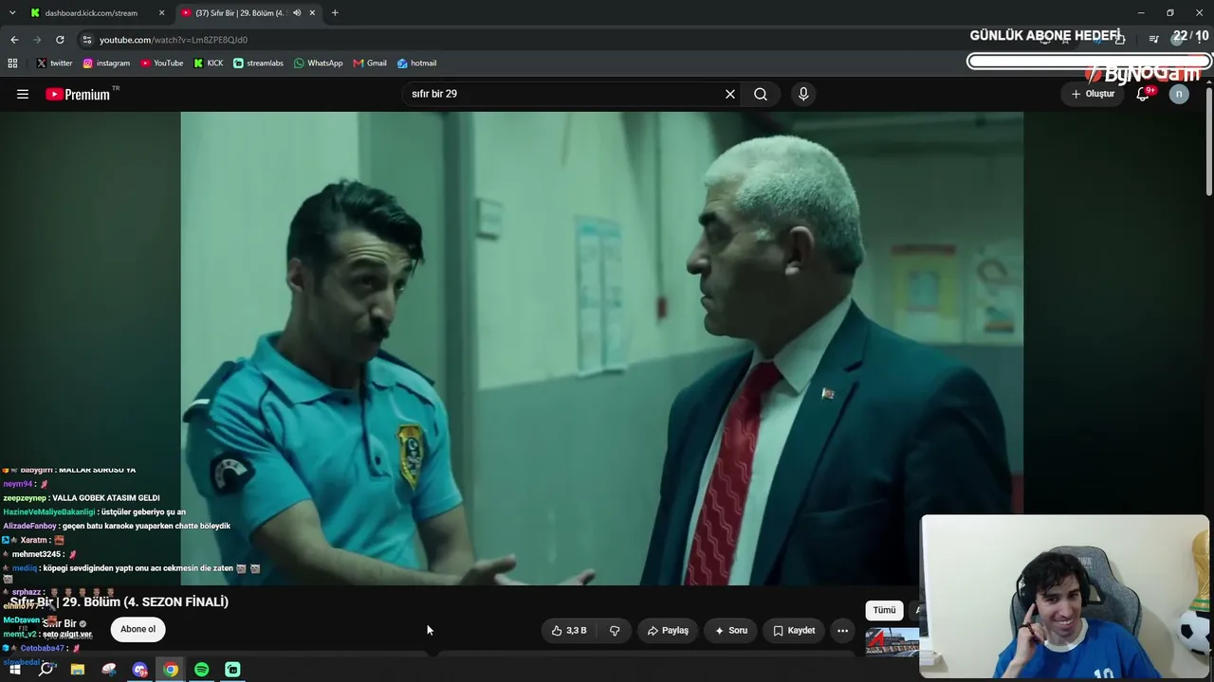The height and width of the screenshot is (682, 1214).
Task: Open the WhatsApp bookmark
Action: 319,63
